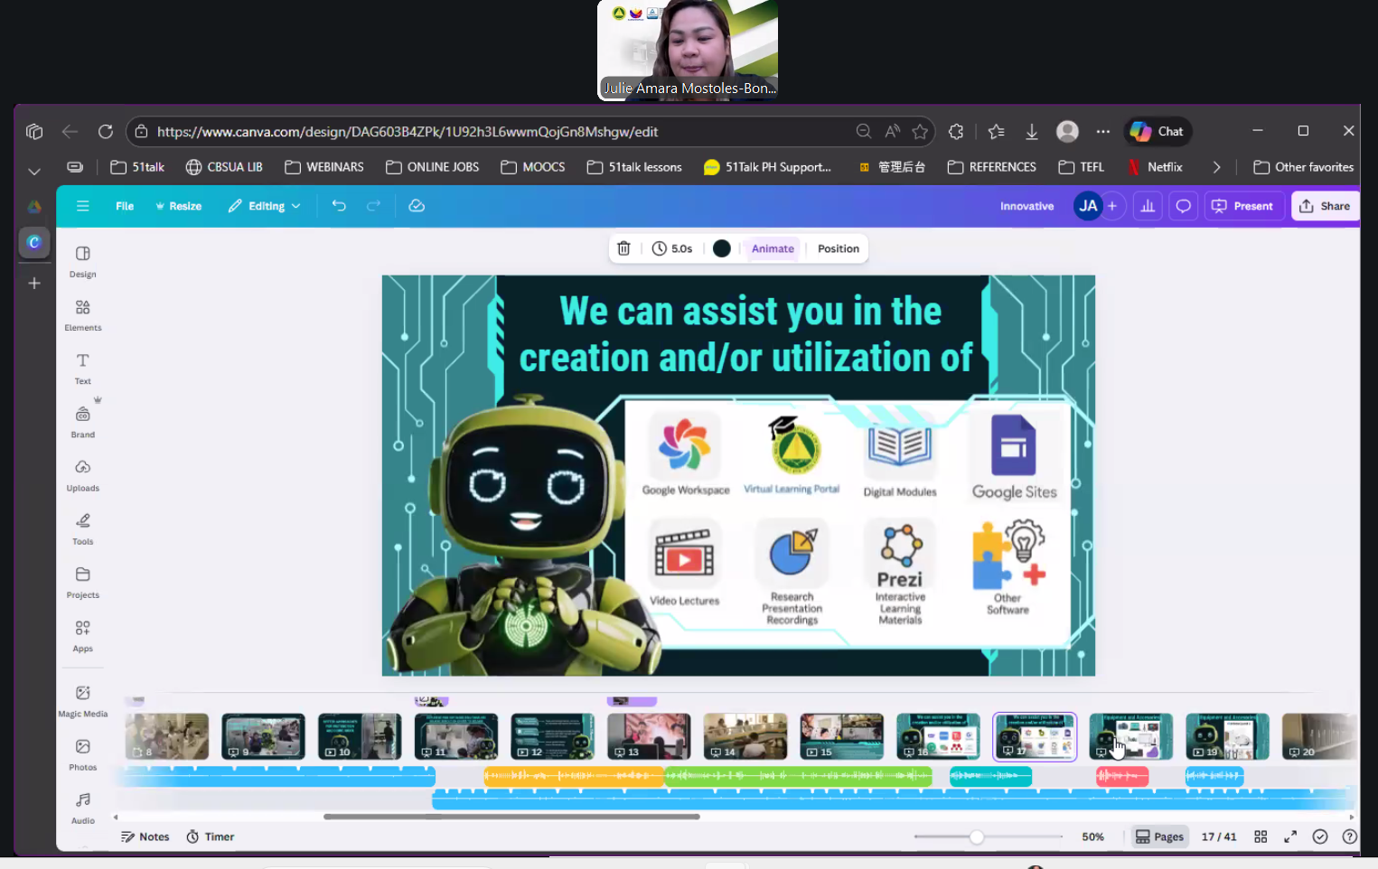
Task: Click the Present button
Action: (x=1243, y=206)
